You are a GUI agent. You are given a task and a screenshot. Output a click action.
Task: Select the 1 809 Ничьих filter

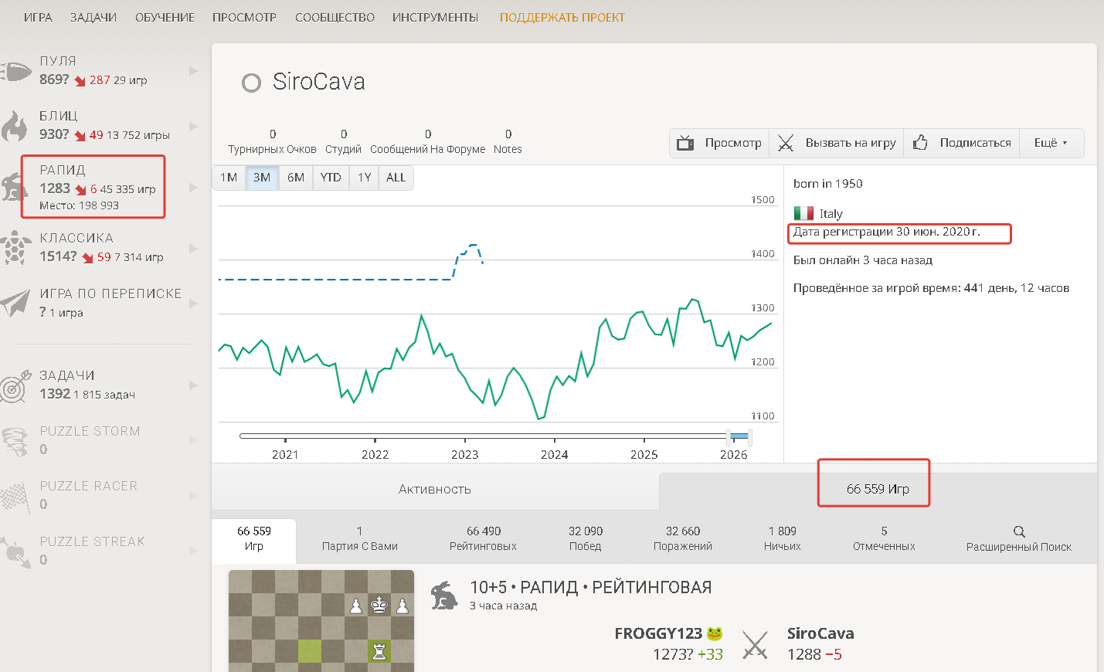click(783, 538)
